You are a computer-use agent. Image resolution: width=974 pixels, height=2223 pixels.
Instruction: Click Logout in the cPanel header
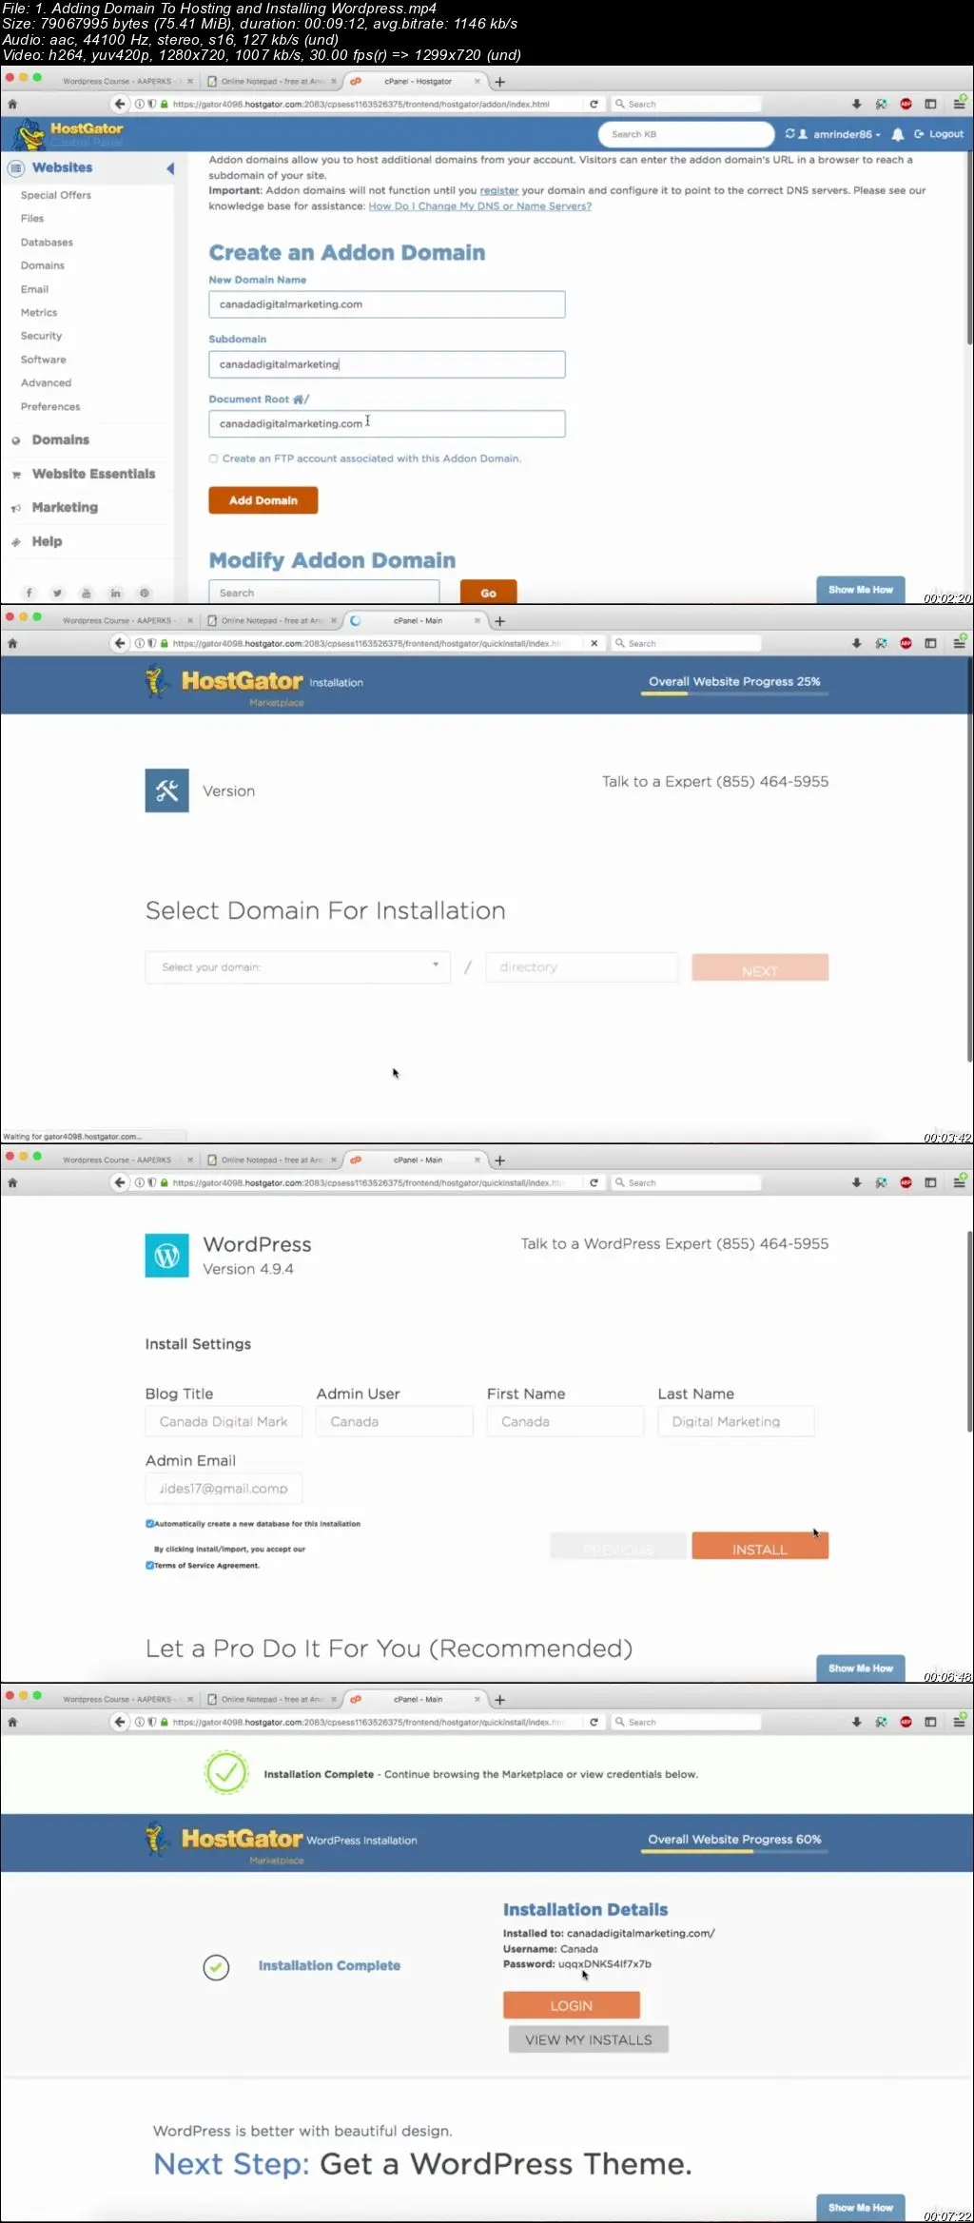[939, 134]
